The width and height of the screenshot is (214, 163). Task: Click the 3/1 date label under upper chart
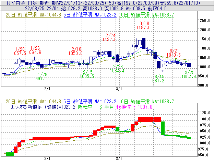119,89
